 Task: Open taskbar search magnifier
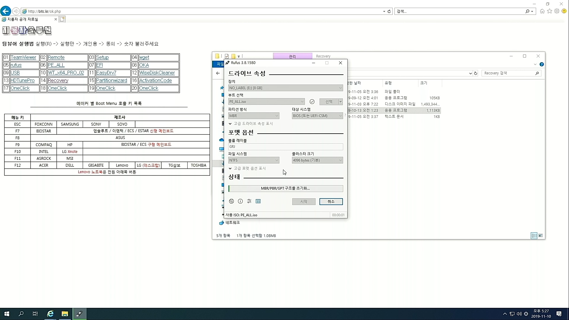(21, 314)
